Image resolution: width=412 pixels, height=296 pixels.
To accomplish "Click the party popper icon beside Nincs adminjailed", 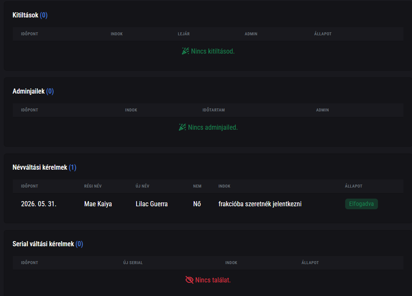I will (x=182, y=127).
